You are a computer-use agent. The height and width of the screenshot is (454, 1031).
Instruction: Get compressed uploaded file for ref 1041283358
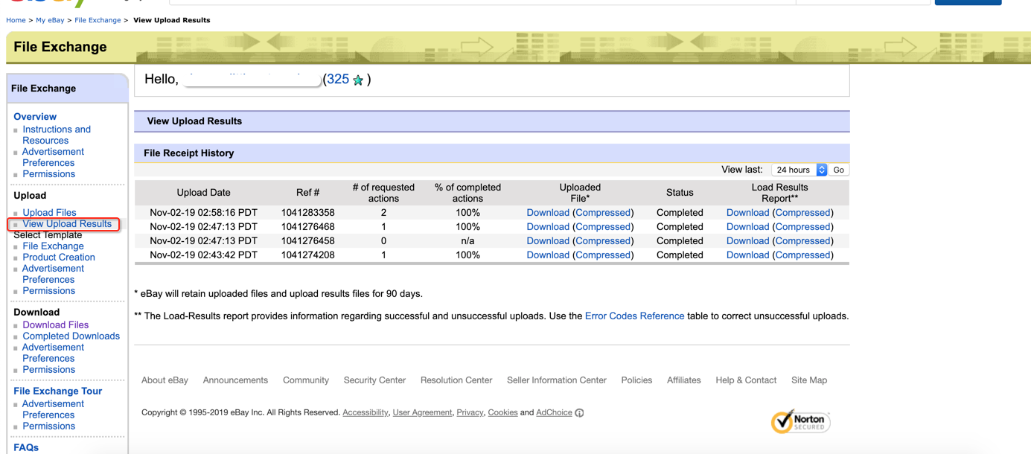603,213
